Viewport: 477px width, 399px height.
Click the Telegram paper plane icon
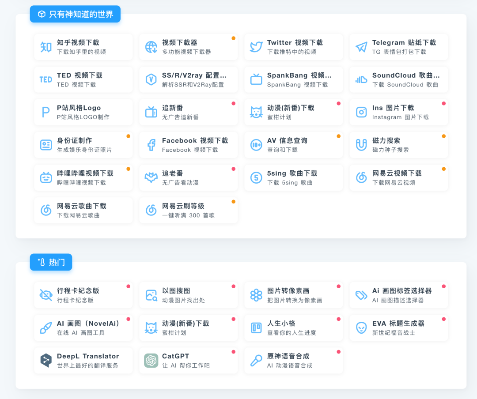pos(361,47)
